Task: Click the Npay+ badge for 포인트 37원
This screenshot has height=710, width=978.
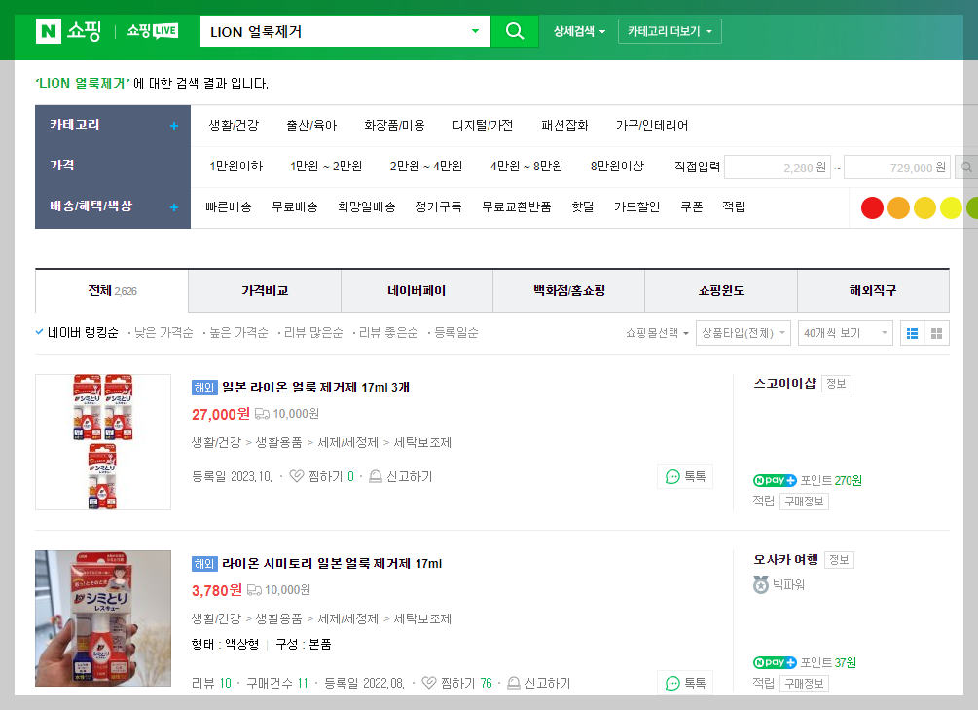Action: (x=775, y=662)
